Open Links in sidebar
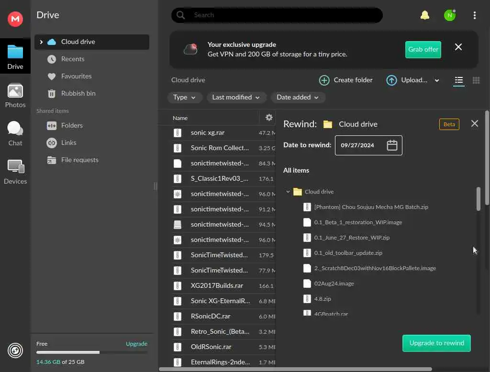The height and width of the screenshot is (372, 490). 68,143
